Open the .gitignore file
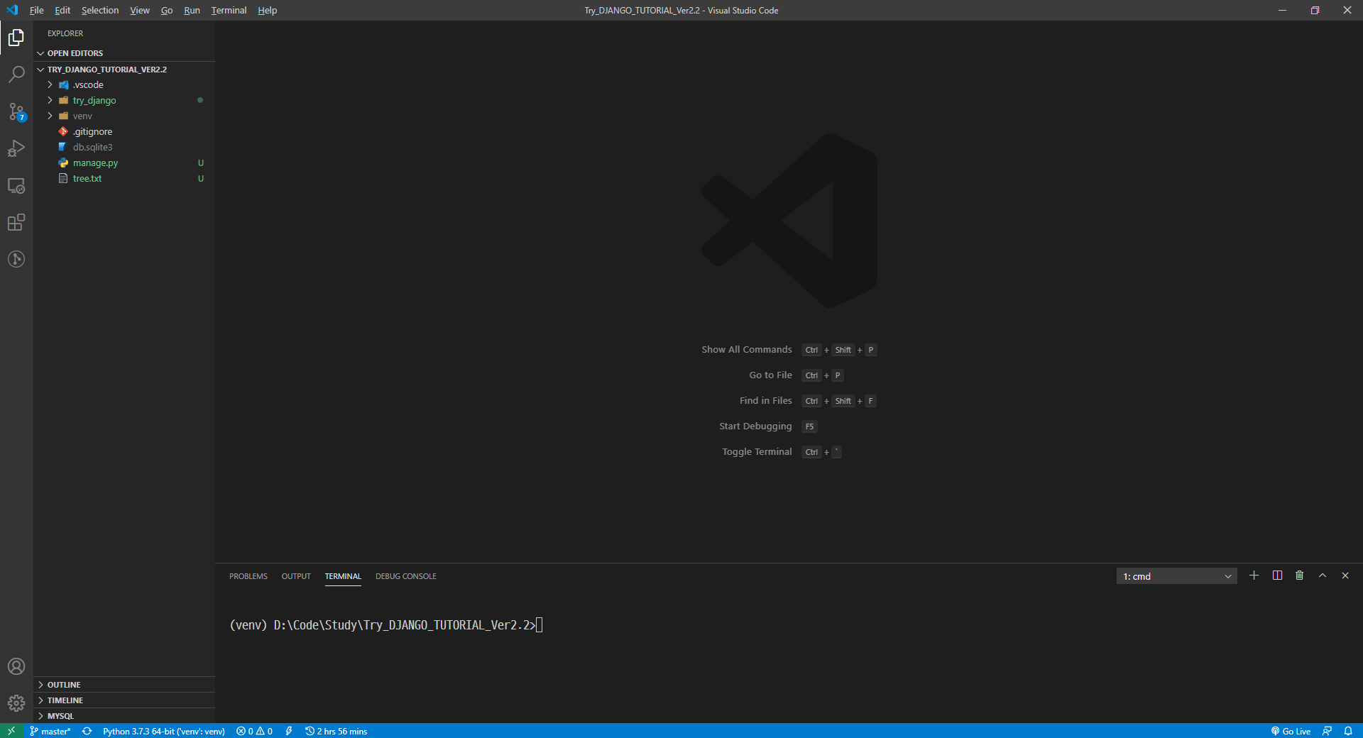Screen dimensions: 1363x738 (x=124, y=131)
